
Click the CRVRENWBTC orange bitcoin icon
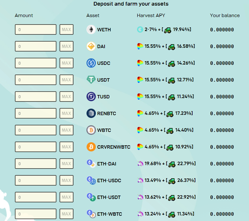coord(91,147)
